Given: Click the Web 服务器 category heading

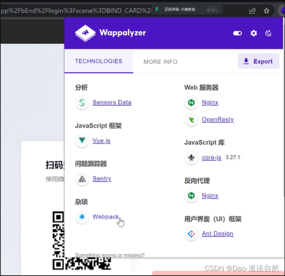Looking at the screenshot, I should click(x=201, y=87).
